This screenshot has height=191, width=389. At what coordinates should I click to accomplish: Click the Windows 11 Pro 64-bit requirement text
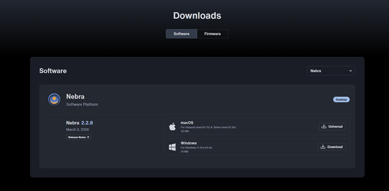[x=196, y=147]
